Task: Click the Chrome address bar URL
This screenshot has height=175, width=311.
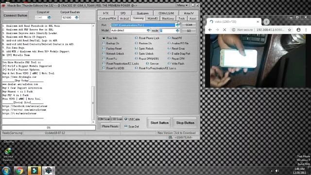Action: 270,30
